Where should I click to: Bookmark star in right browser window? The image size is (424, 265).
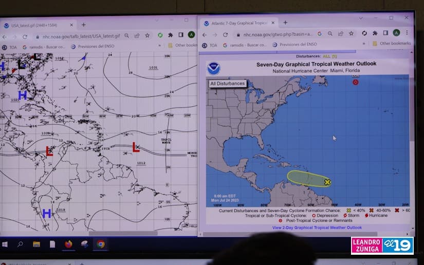(351, 33)
